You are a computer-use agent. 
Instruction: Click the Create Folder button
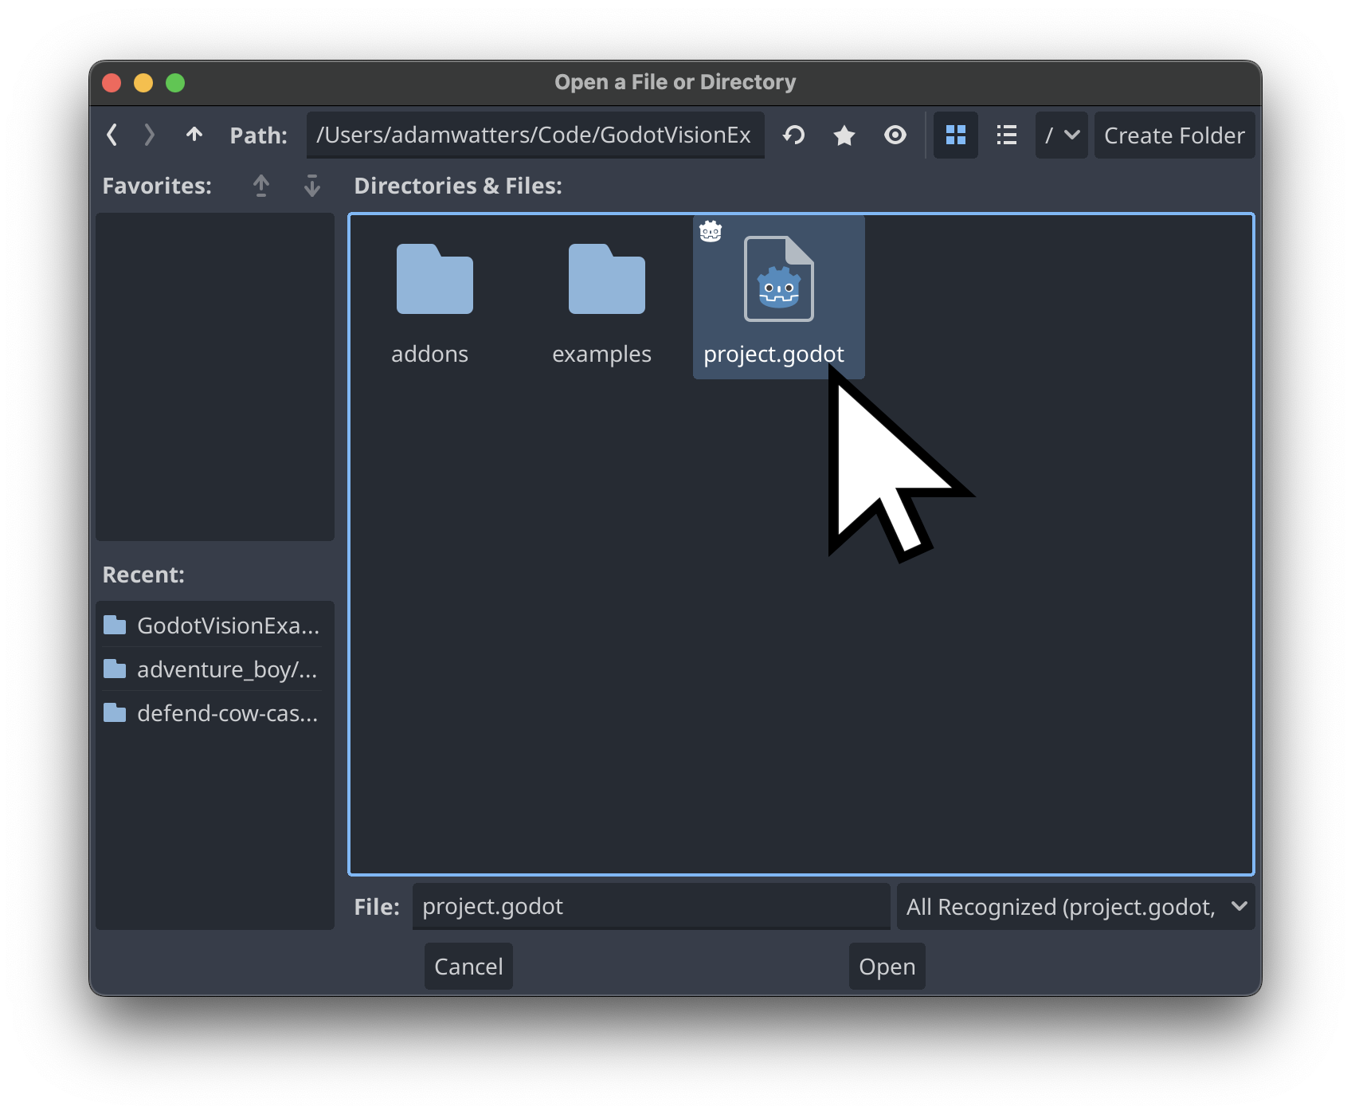(1174, 135)
